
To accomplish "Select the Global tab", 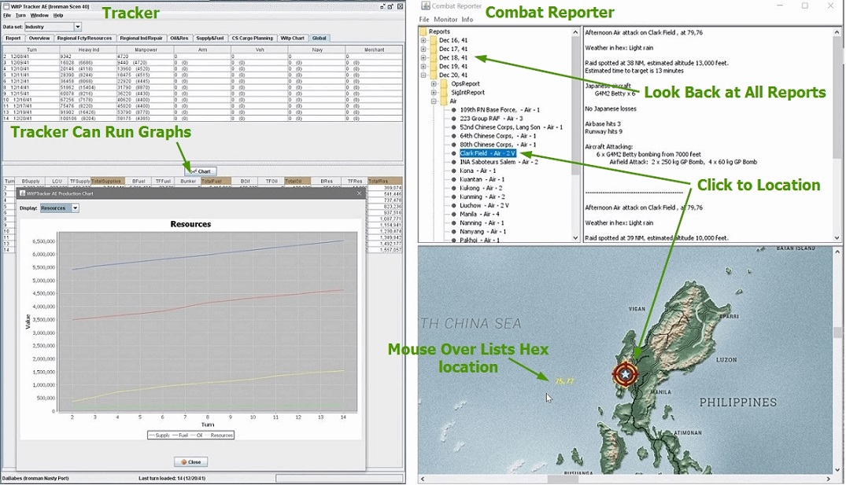I will [319, 39].
